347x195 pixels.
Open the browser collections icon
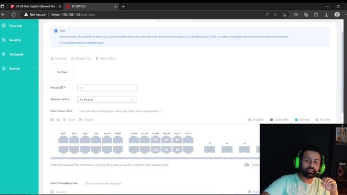click(x=306, y=15)
